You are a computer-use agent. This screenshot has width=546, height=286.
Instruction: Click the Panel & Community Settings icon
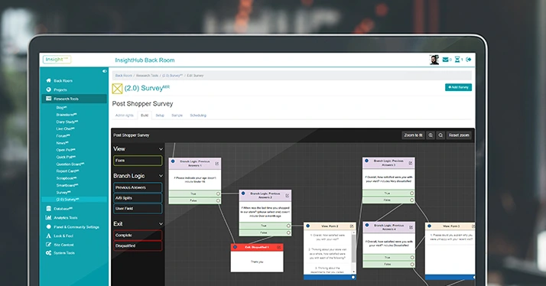click(48, 227)
